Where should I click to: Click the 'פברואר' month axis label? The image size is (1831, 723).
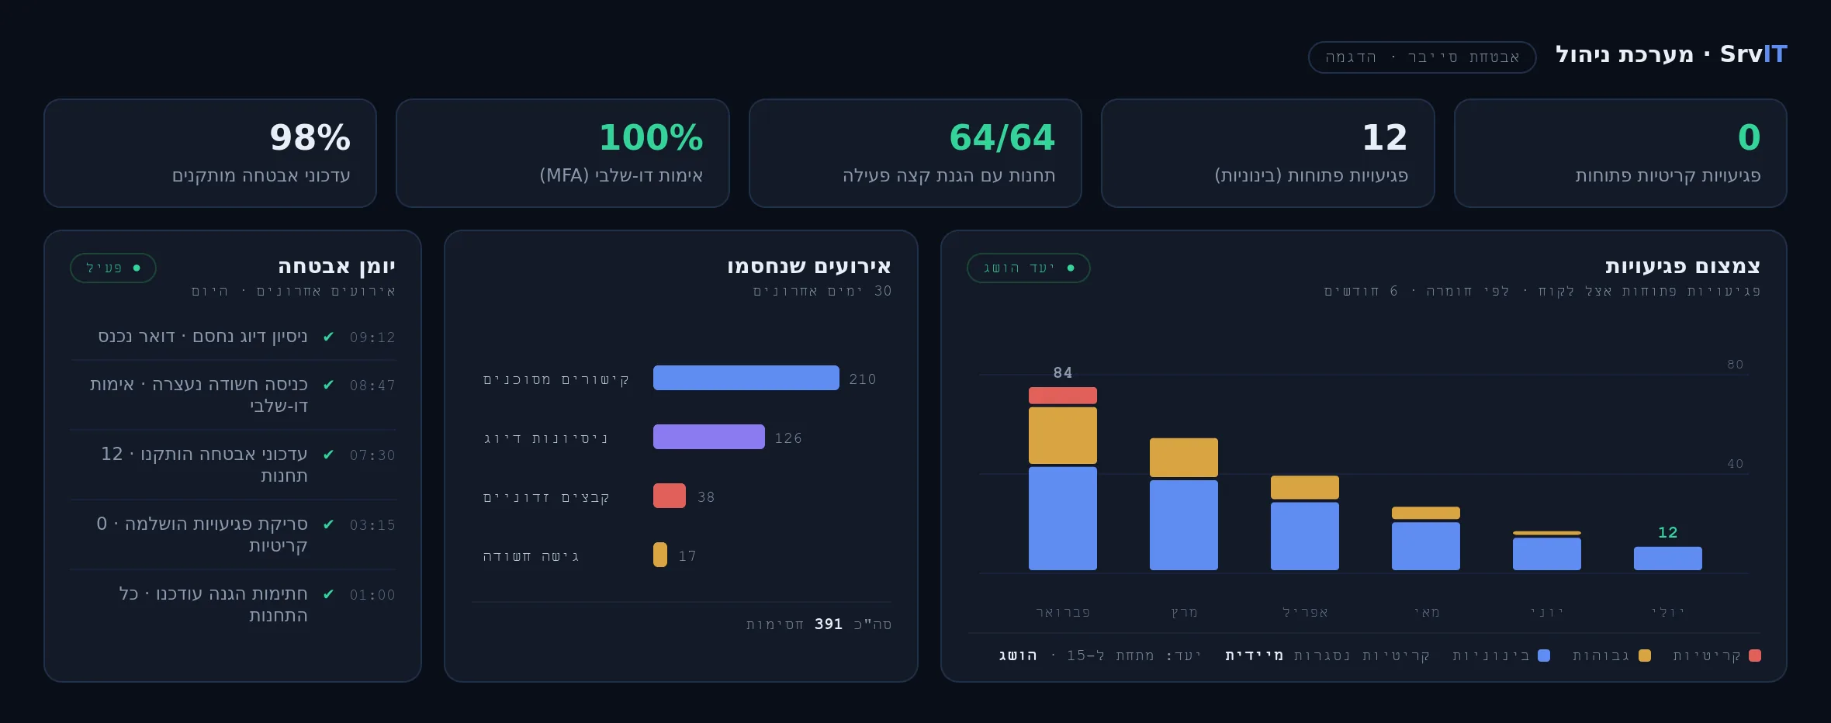tap(1063, 612)
